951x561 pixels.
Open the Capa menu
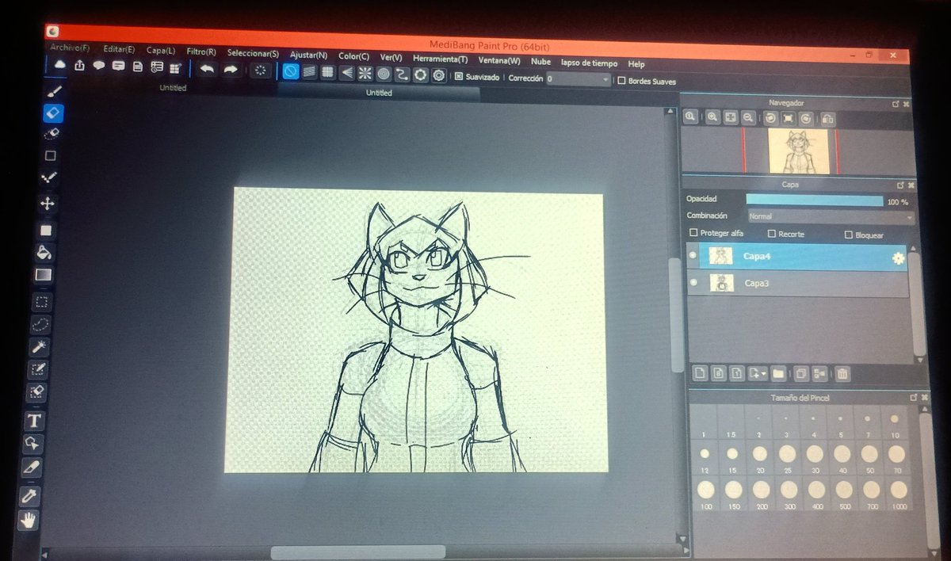pyautogui.click(x=161, y=51)
